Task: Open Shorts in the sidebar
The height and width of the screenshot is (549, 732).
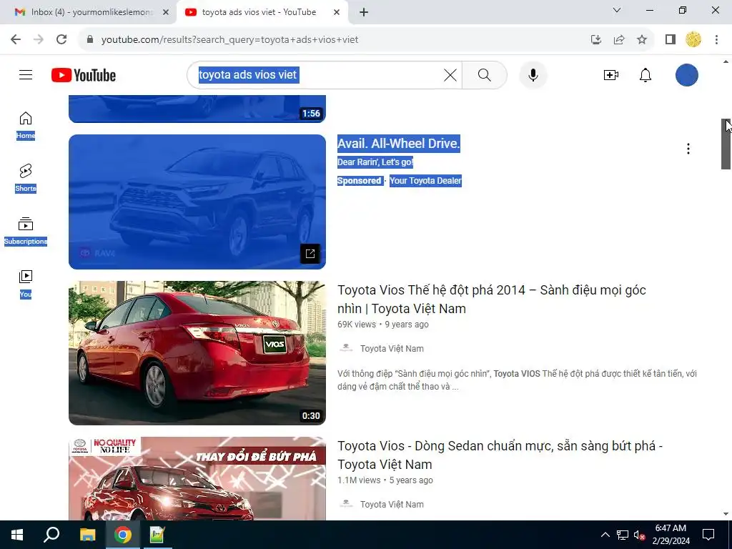Action: [x=26, y=178]
